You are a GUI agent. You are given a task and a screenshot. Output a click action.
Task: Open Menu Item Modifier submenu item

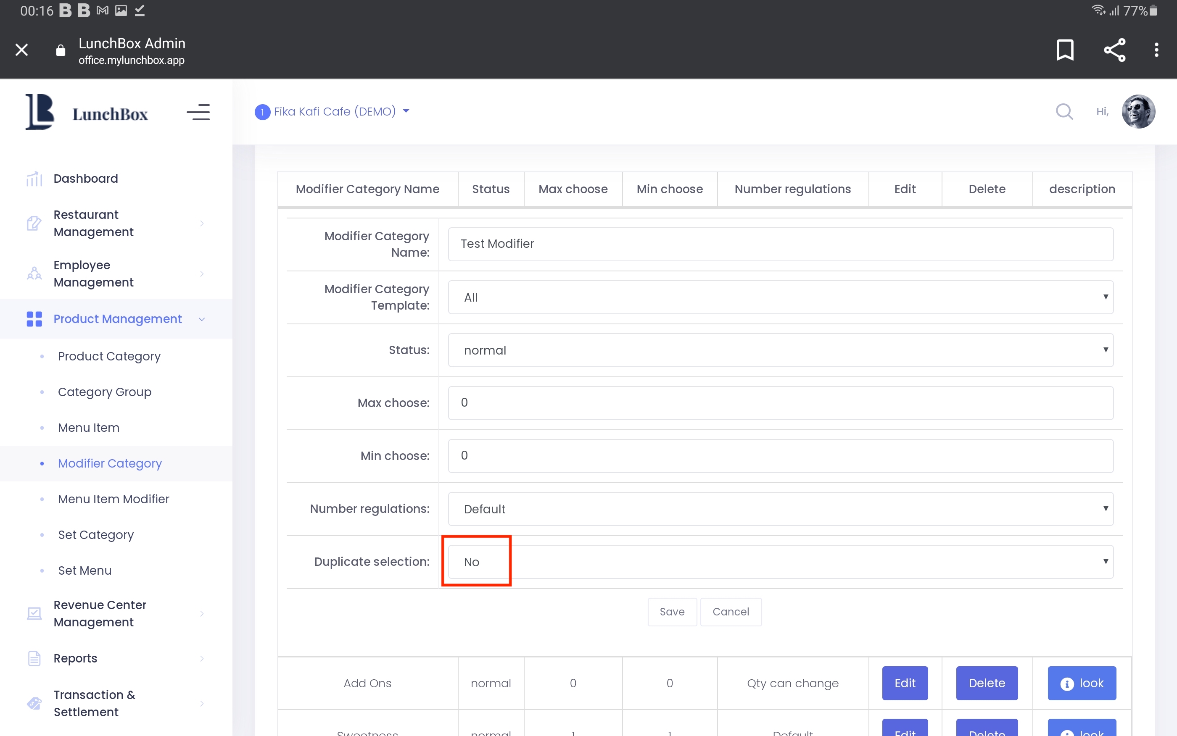click(113, 499)
